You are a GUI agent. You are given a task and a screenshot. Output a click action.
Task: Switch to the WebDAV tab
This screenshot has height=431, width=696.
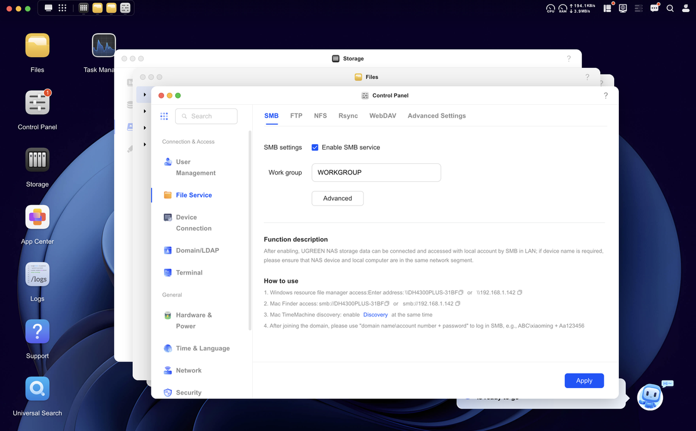pyautogui.click(x=383, y=116)
